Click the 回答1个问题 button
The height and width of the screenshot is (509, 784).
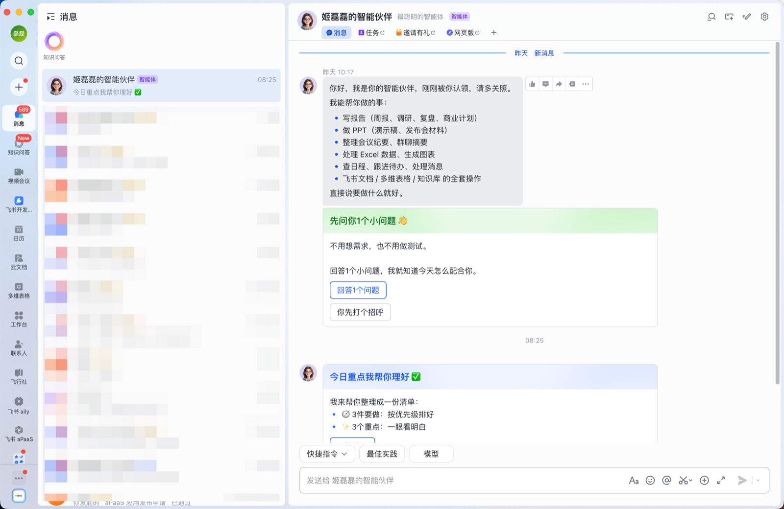tap(358, 290)
